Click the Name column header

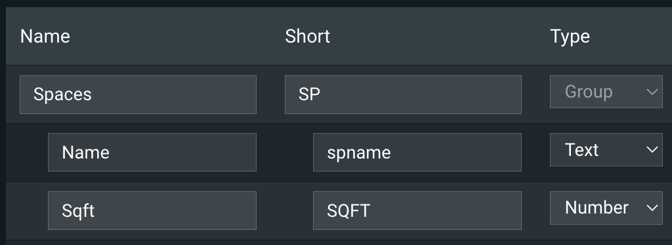(x=45, y=36)
